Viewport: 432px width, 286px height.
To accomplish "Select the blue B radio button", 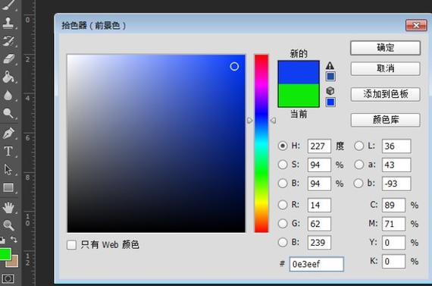I will click(x=283, y=242).
